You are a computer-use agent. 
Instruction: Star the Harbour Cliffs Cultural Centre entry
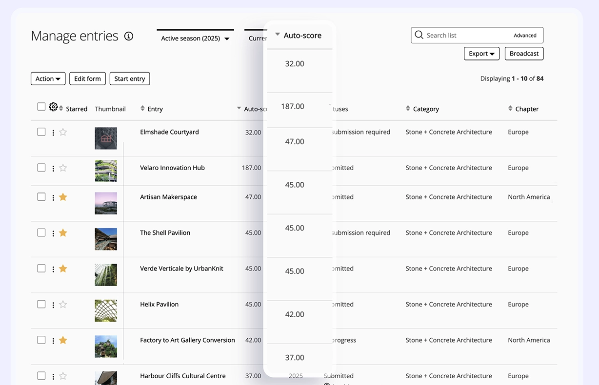tap(63, 376)
